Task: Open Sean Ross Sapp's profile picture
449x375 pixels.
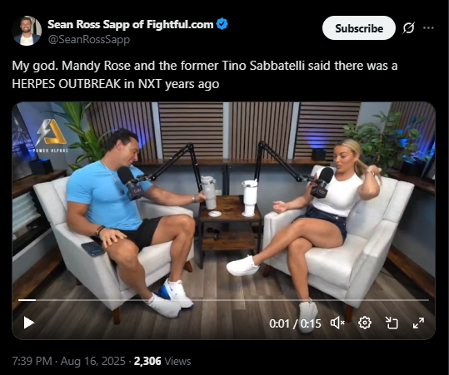Action: click(x=27, y=31)
